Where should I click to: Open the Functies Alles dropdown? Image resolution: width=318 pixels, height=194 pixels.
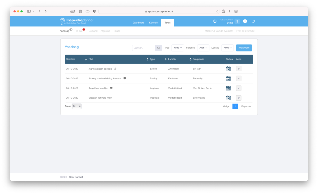tap(203, 48)
